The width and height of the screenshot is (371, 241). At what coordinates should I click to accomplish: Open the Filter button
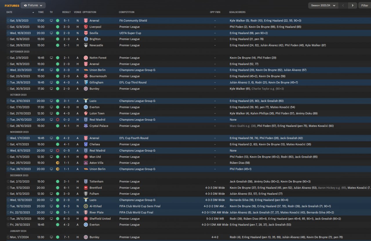point(365,5)
